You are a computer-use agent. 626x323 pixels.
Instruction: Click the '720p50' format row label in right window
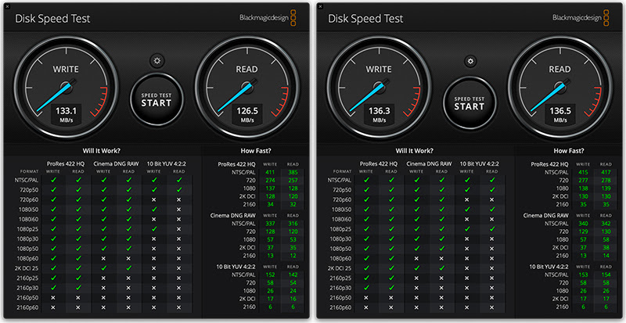tap(342, 190)
